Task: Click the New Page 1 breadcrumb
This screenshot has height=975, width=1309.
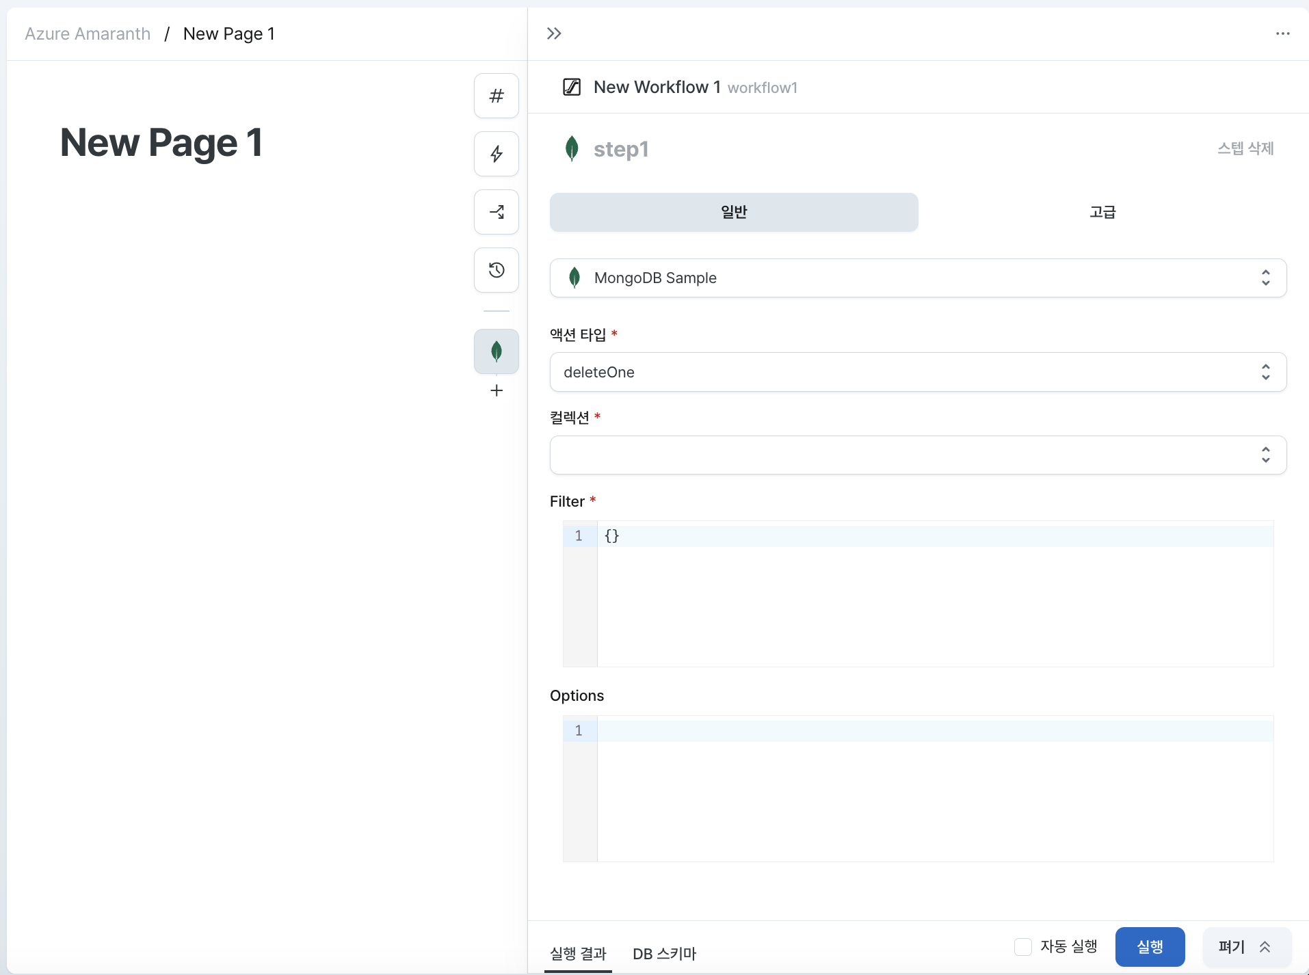Action: 229,34
